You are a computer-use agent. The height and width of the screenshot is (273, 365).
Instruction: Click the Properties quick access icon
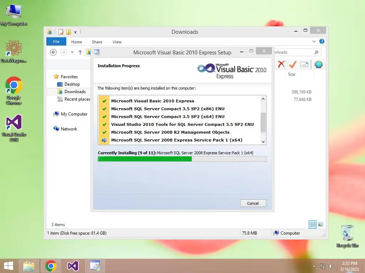(x=61, y=32)
